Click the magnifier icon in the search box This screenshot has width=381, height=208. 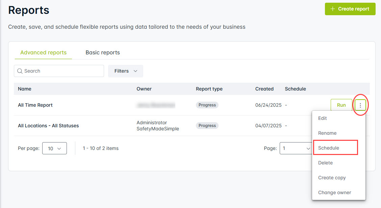[x=20, y=71]
